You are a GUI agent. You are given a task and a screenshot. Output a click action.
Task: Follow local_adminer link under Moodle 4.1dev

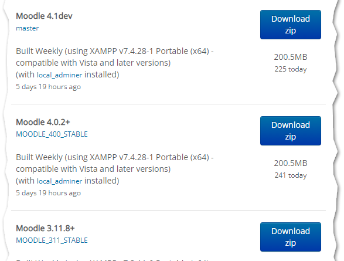(x=59, y=75)
